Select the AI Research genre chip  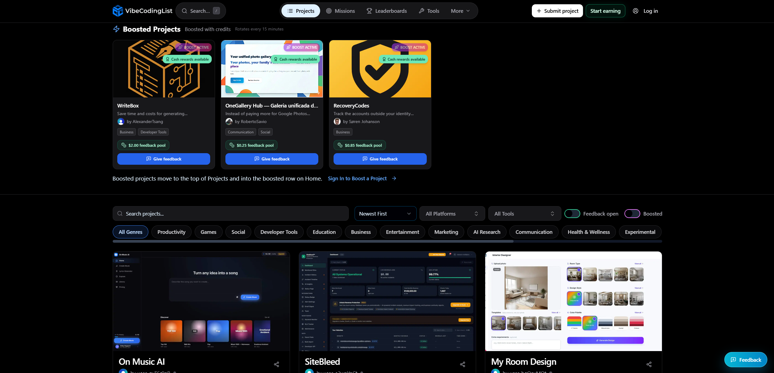coord(487,232)
